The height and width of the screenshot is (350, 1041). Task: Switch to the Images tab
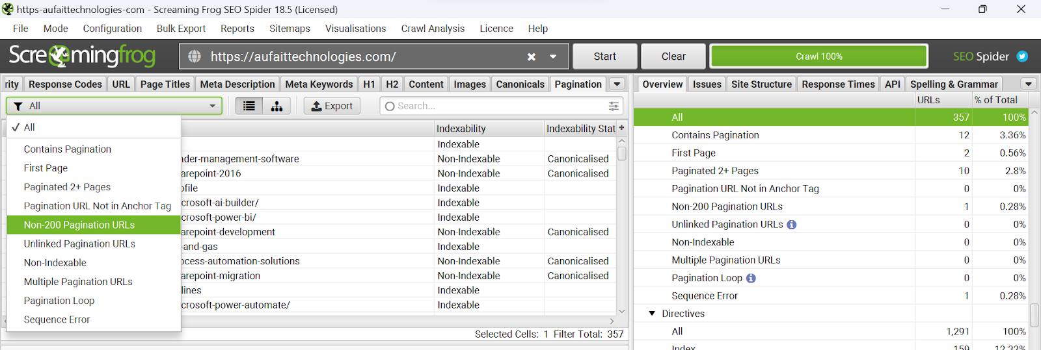point(470,84)
